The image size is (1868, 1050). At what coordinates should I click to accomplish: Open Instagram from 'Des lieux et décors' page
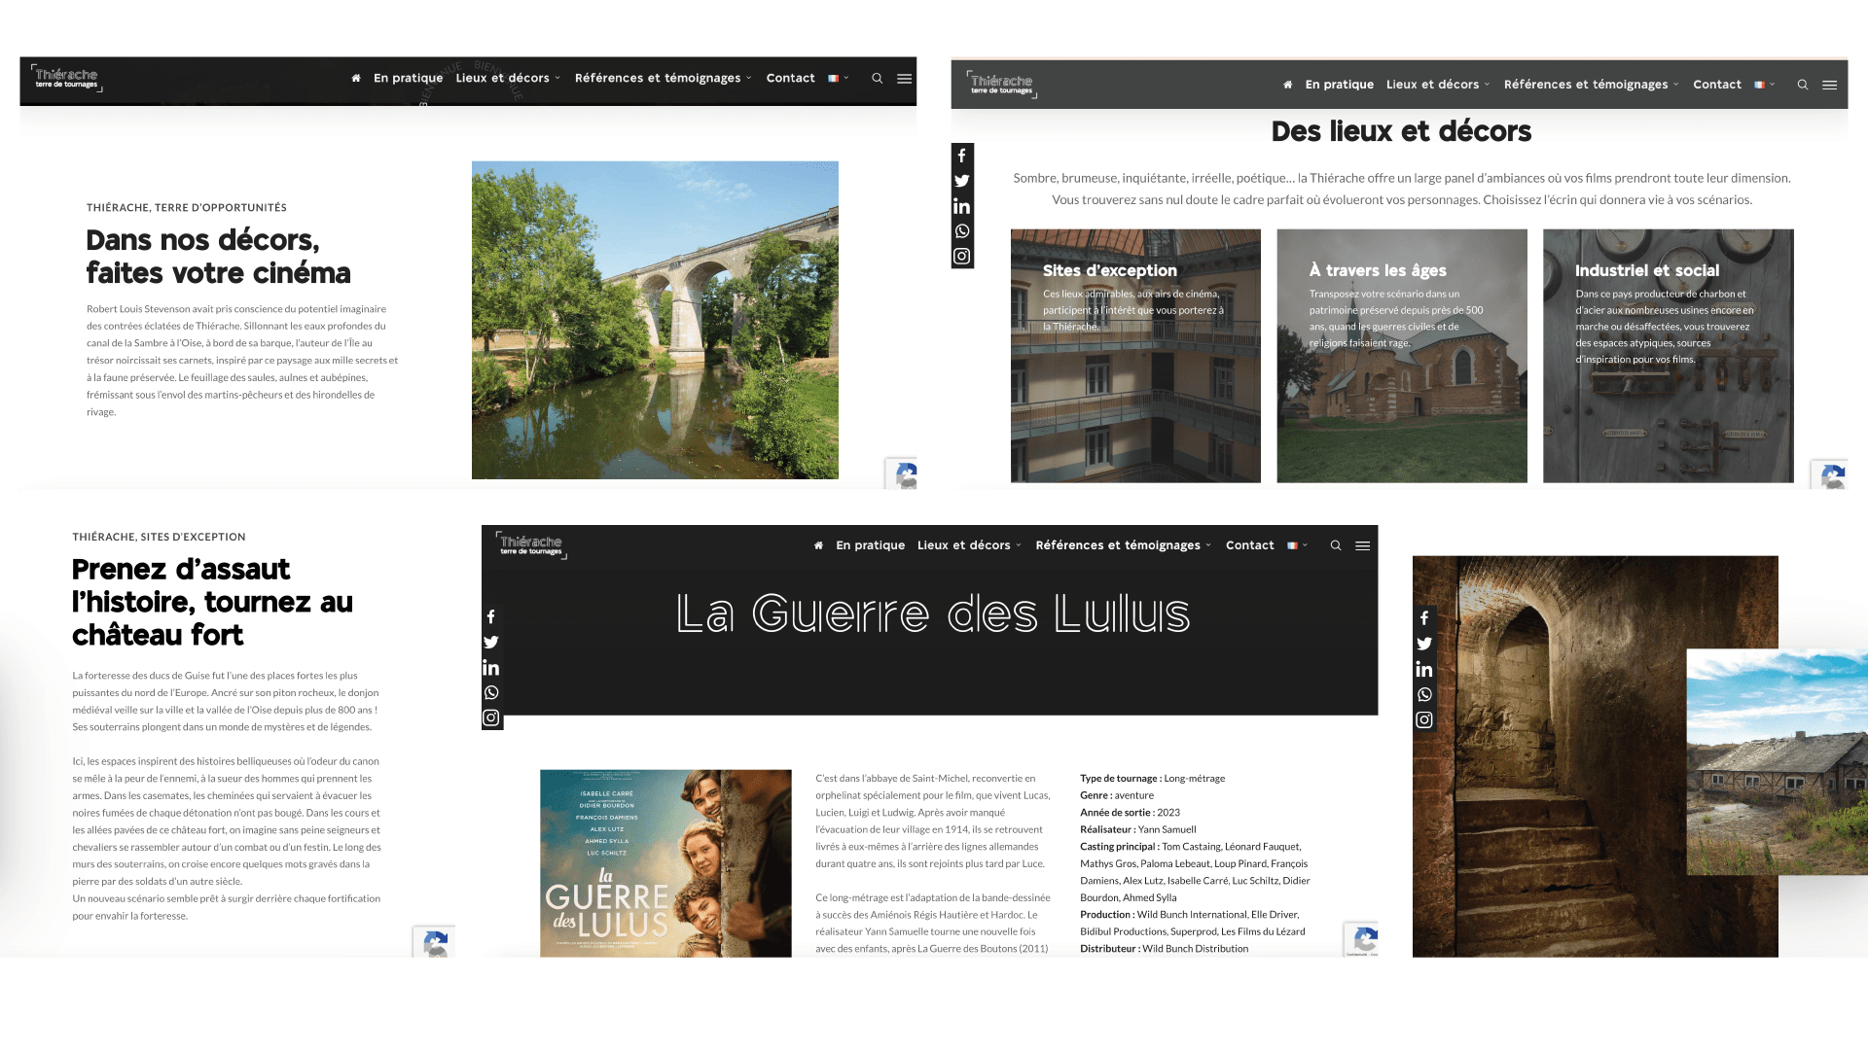click(x=962, y=257)
